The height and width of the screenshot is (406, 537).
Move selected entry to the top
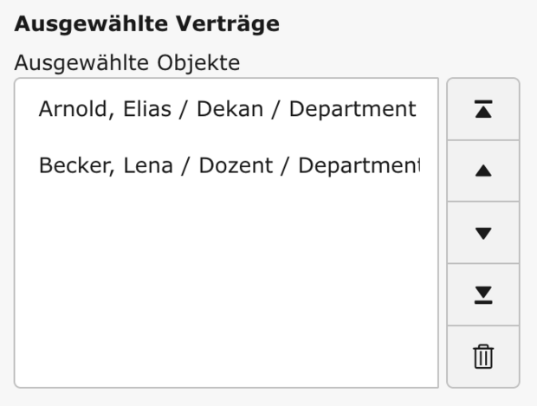[483, 109]
